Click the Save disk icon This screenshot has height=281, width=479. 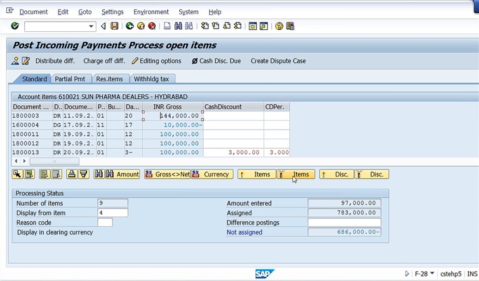[115, 26]
